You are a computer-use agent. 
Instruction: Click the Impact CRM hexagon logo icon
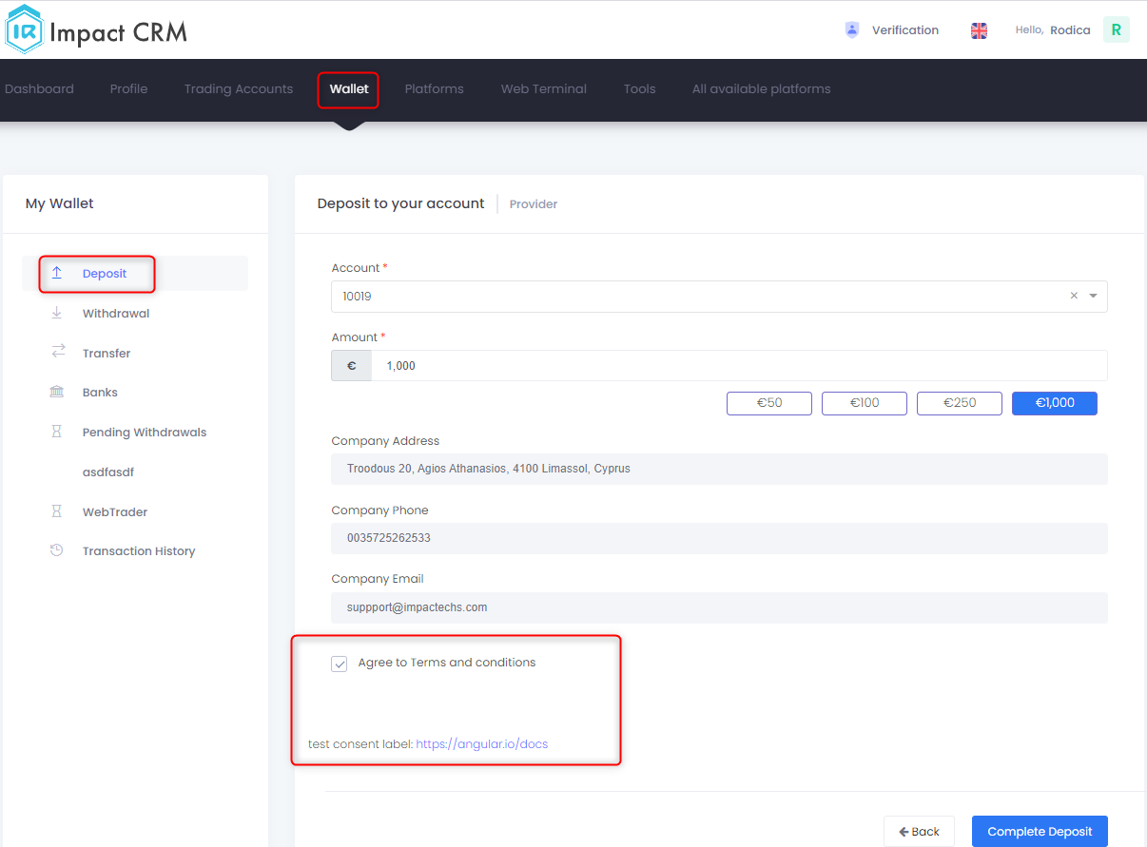(x=24, y=29)
